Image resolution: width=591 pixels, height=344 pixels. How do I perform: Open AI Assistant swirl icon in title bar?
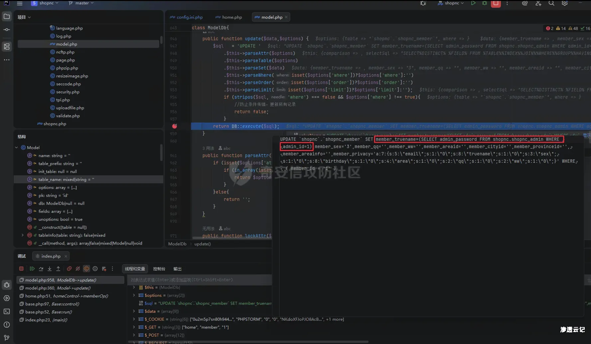(x=525, y=3)
